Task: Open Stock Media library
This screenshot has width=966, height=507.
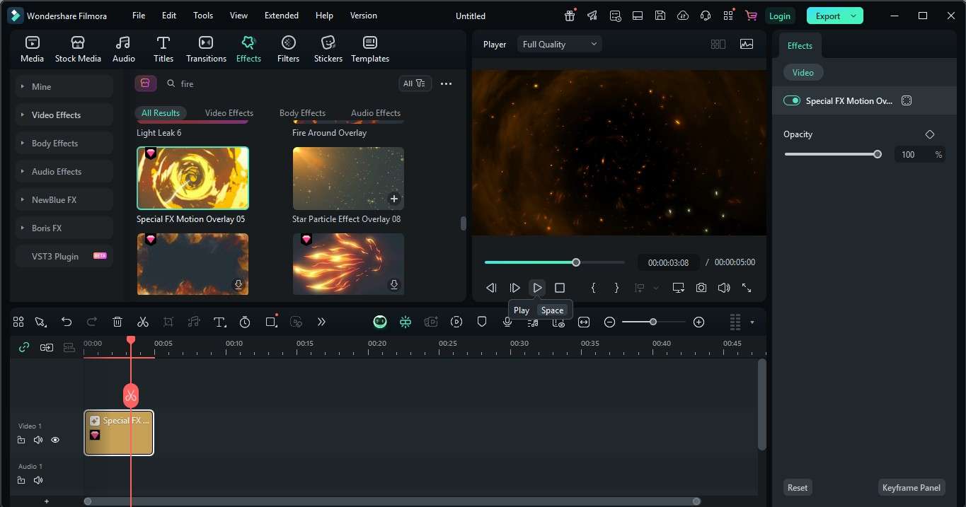Action: [x=78, y=49]
